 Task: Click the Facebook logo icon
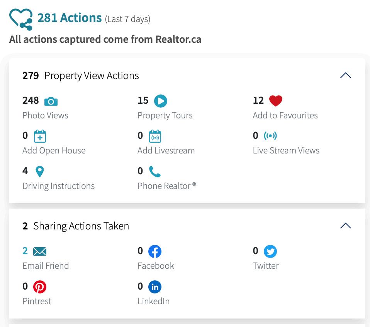point(154,252)
